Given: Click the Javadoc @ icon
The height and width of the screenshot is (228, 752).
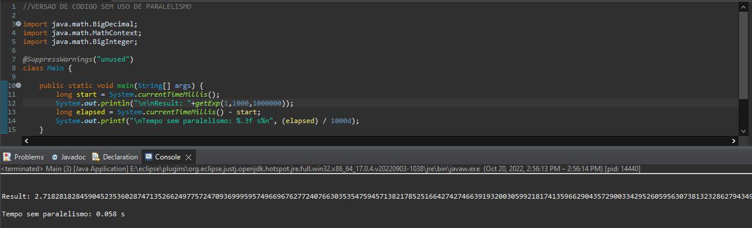Looking at the screenshot, I should point(54,157).
